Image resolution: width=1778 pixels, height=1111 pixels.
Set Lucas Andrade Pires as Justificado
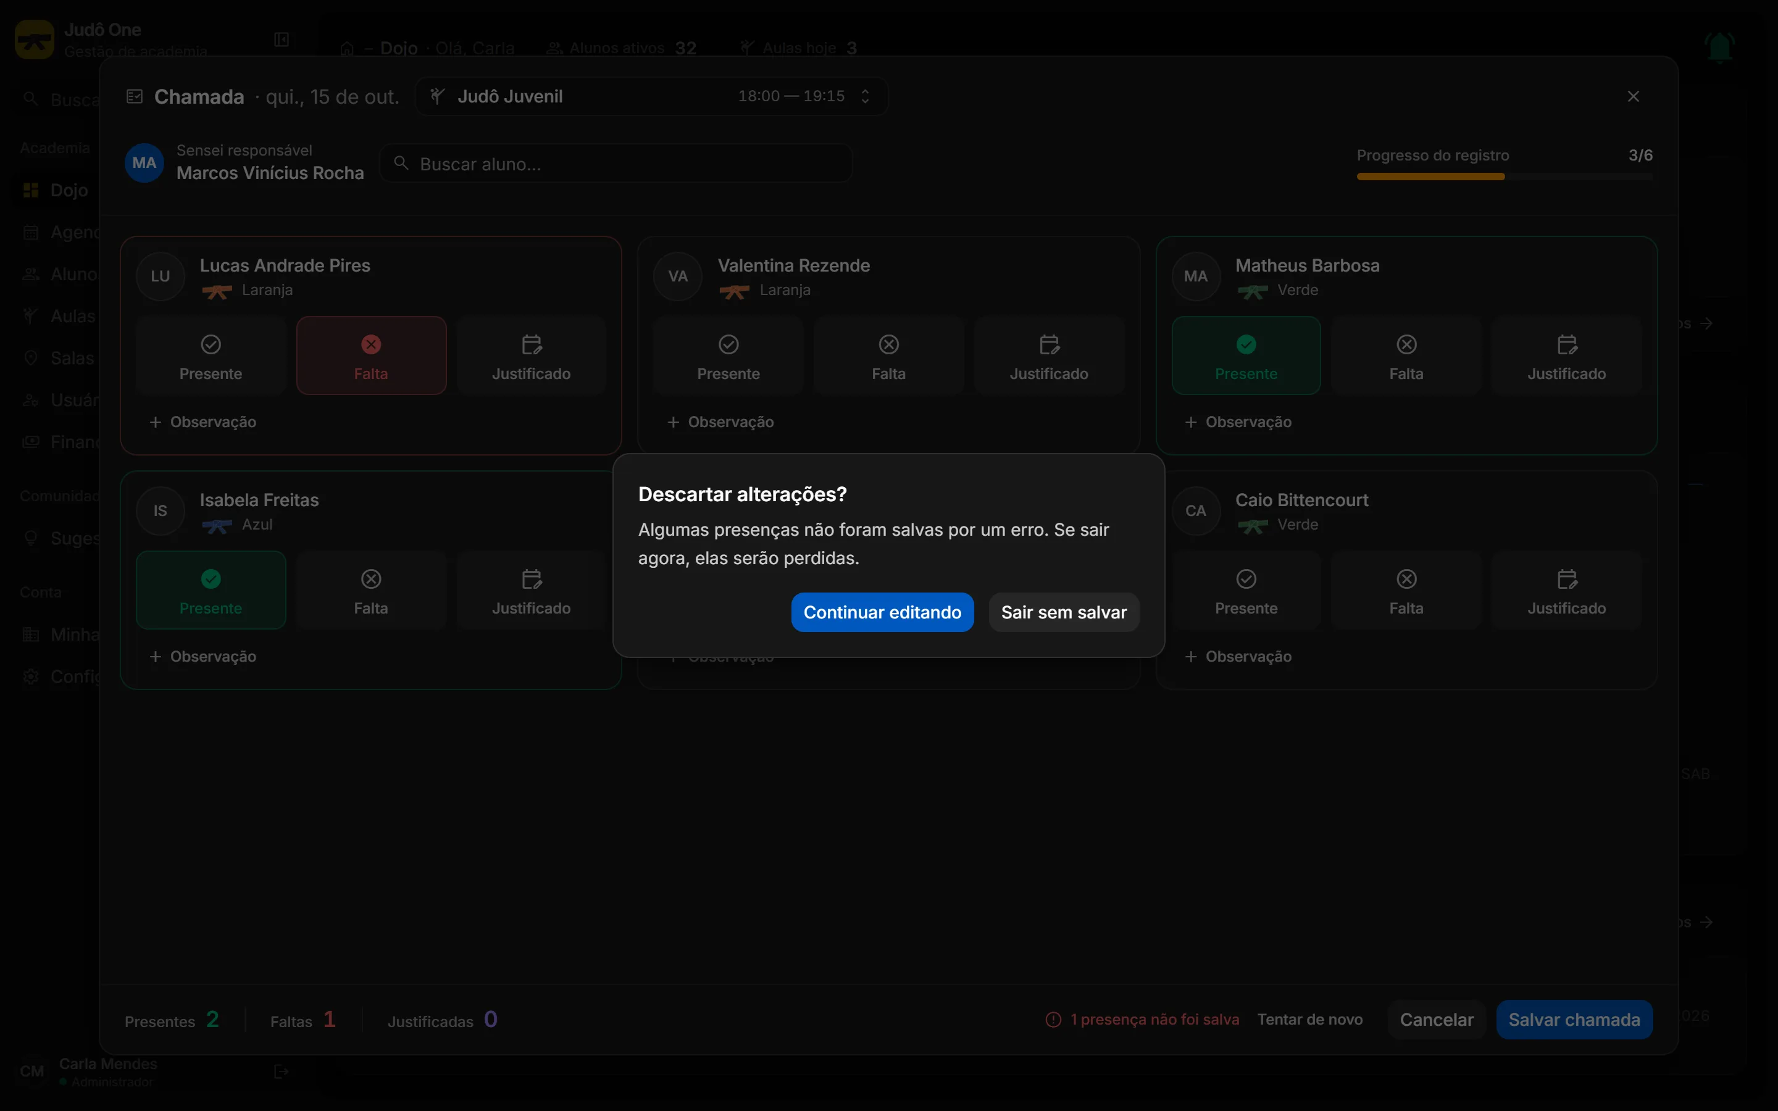531,356
